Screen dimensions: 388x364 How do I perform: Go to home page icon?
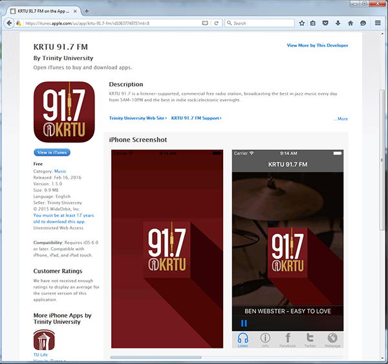click(x=350, y=23)
